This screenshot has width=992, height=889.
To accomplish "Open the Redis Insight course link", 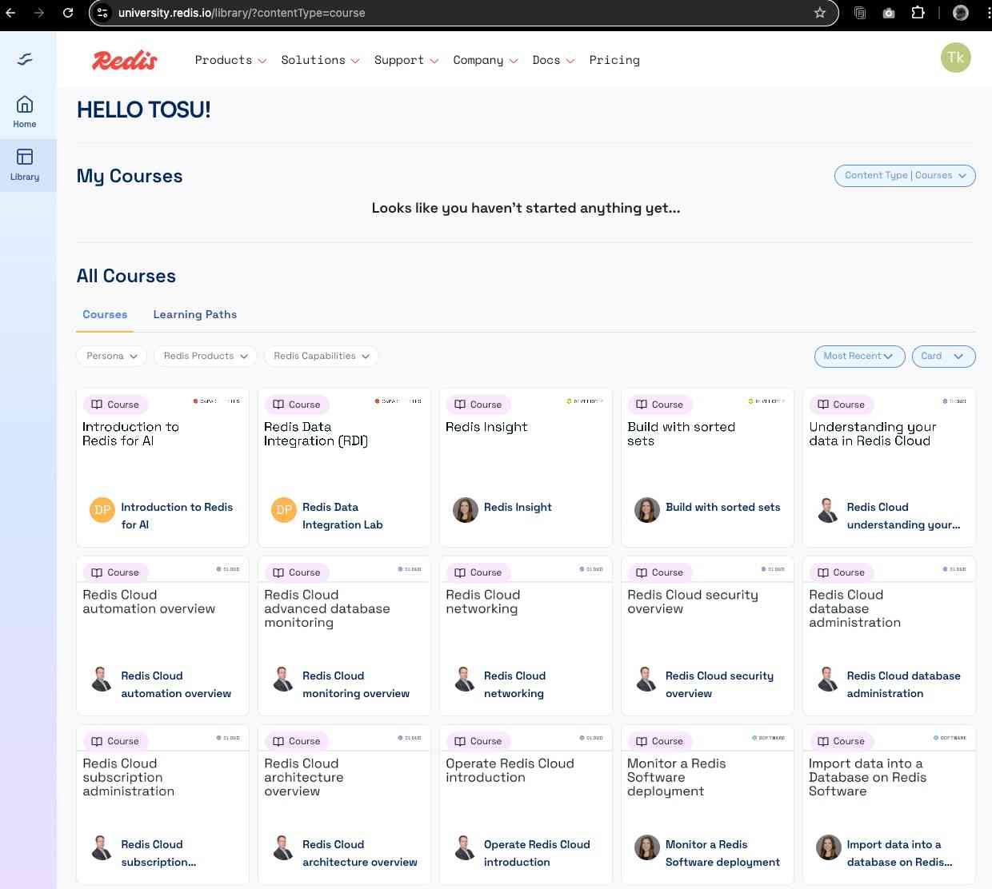I will pyautogui.click(x=517, y=507).
